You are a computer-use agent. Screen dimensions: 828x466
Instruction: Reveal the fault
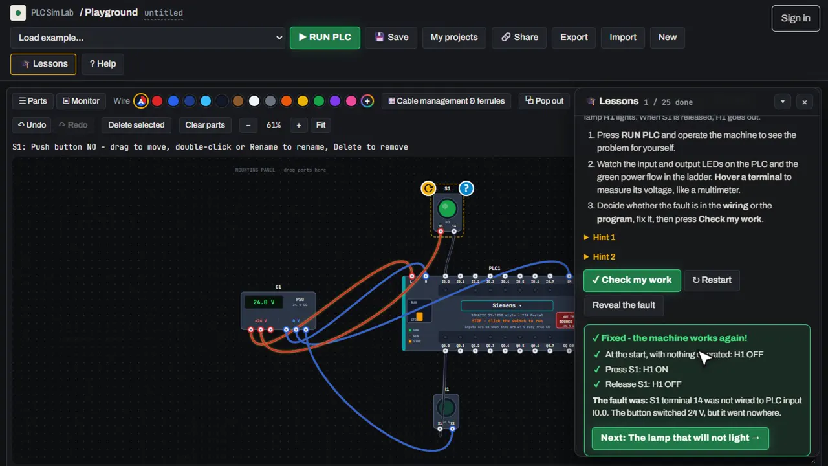coord(624,305)
